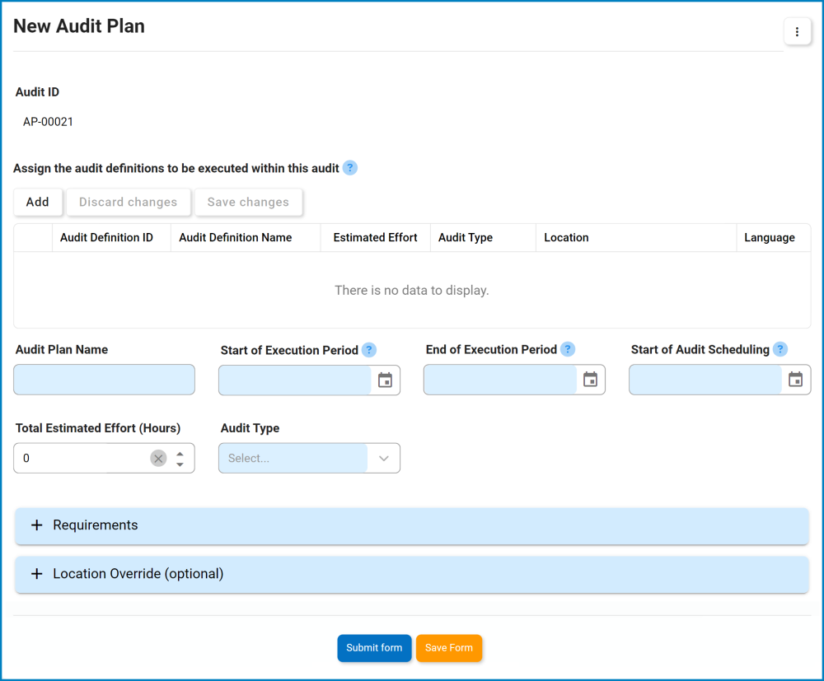The height and width of the screenshot is (681, 824).
Task: Expand the Requirements section
Action: click(36, 525)
